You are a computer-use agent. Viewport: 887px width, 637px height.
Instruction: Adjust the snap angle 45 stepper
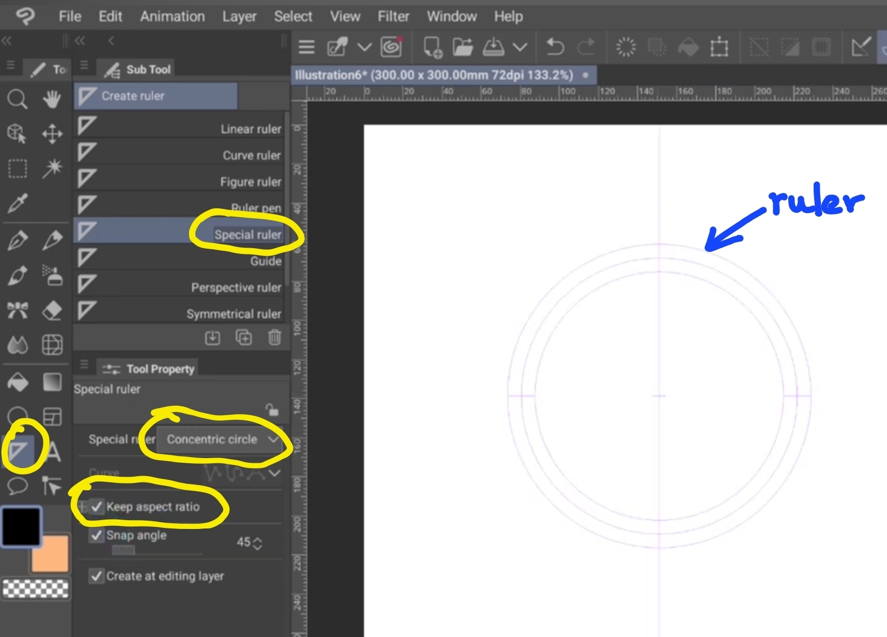tap(257, 543)
